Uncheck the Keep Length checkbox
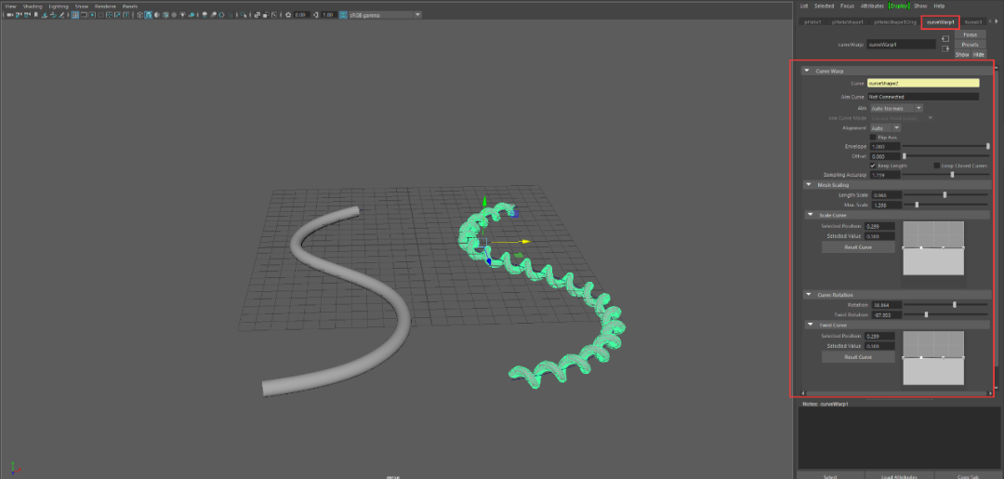This screenshot has width=1004, height=479. point(873,166)
